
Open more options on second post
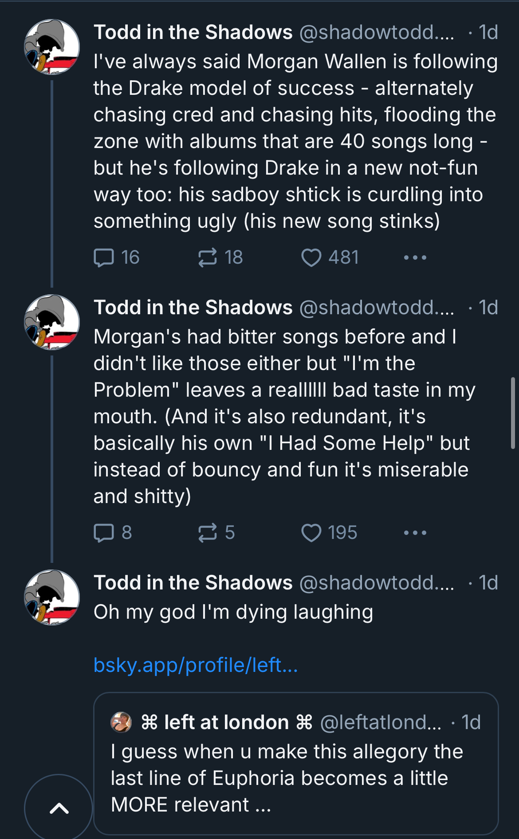click(x=415, y=533)
